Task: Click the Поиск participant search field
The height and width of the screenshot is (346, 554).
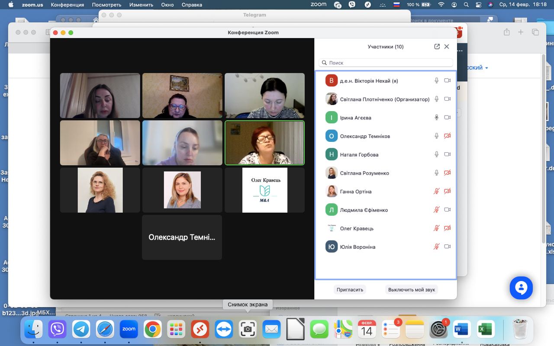Action: point(386,63)
